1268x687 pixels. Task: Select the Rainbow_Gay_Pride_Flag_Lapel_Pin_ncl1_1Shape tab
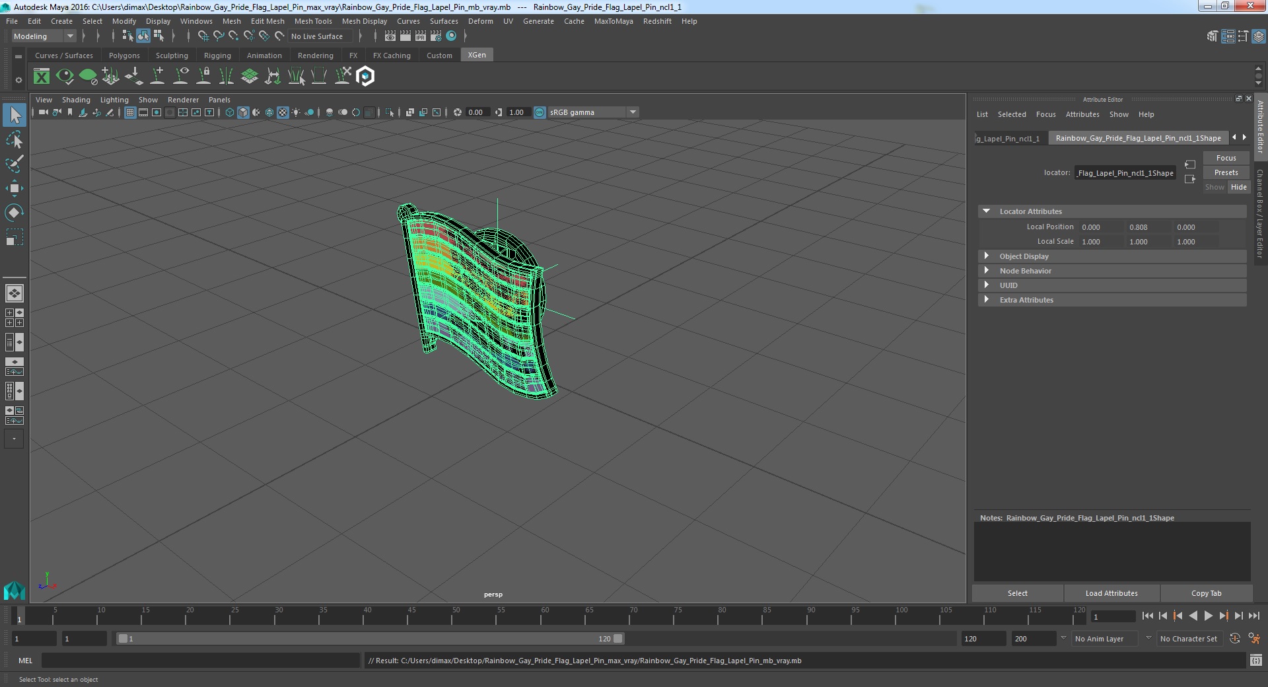(1138, 138)
